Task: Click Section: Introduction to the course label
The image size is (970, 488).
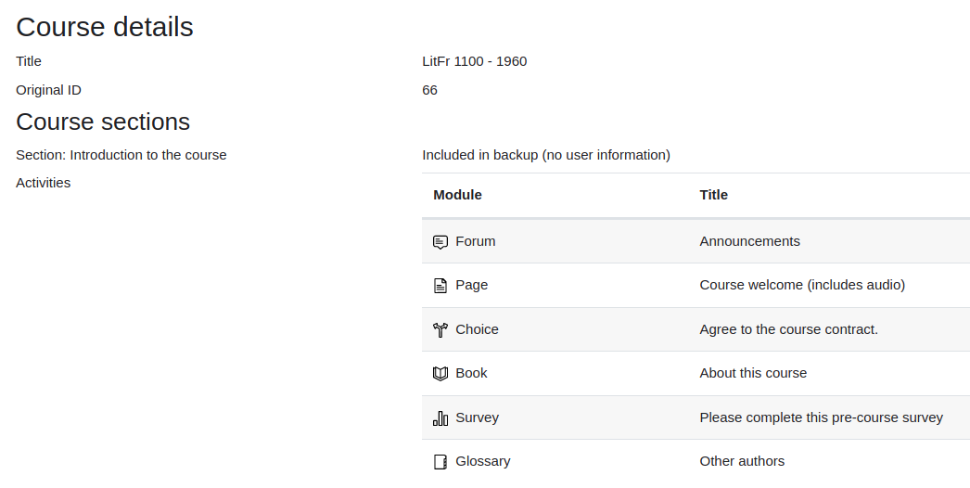Action: [121, 155]
